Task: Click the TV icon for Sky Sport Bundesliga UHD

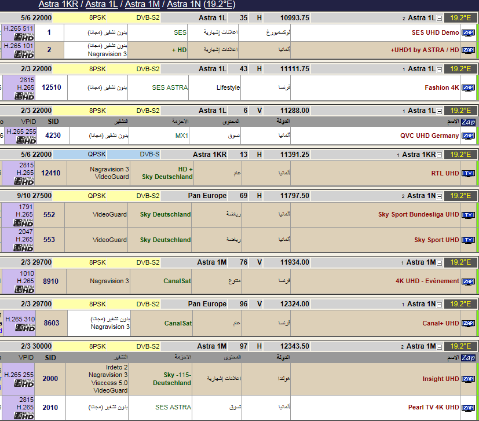Action: [x=467, y=215]
